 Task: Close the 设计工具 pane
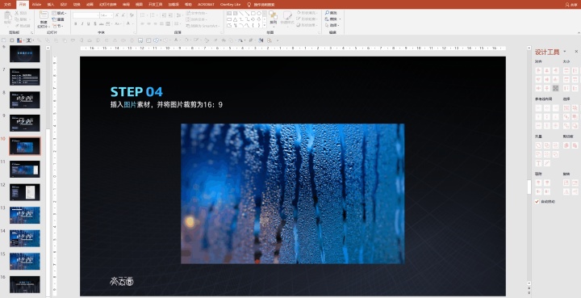click(576, 51)
